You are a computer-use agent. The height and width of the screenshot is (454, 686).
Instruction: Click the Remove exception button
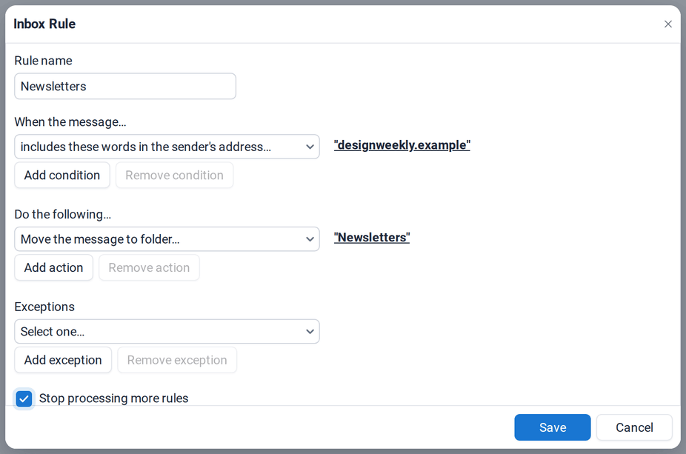click(177, 360)
